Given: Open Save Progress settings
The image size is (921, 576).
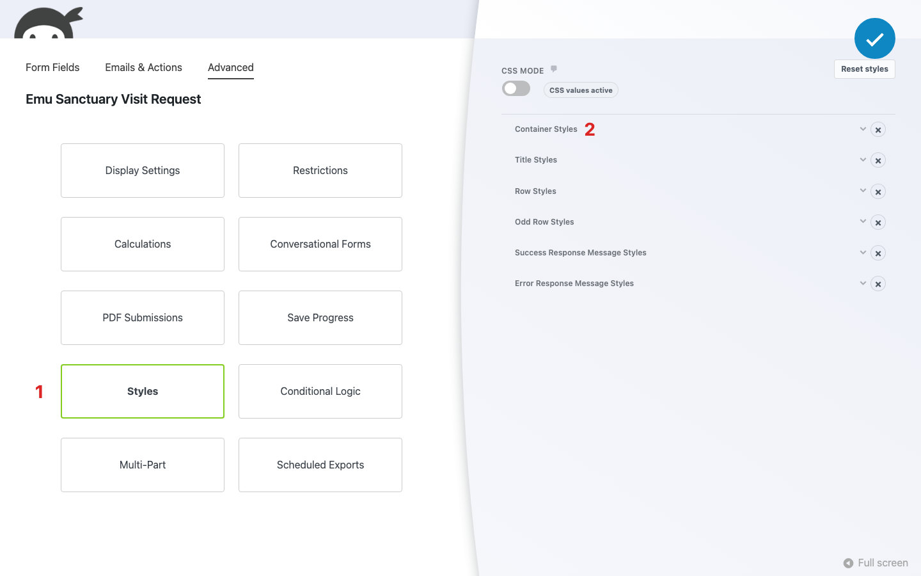Looking at the screenshot, I should pos(320,317).
